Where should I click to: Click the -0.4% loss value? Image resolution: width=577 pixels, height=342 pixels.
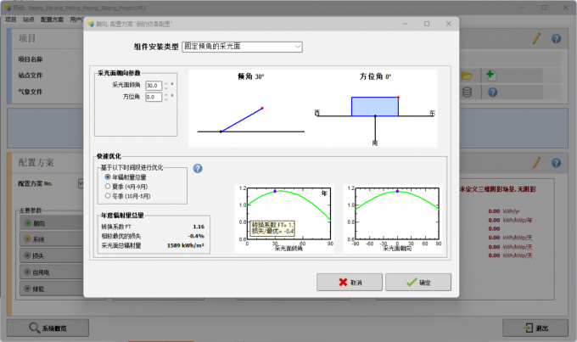coord(196,236)
